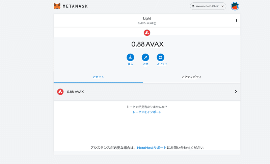
Task: Click the AVAX logo above the balance
Action: [147, 33]
